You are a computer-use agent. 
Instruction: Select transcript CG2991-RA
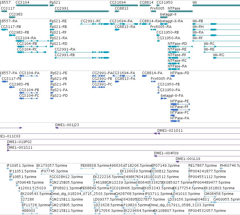[x=82, y=52]
